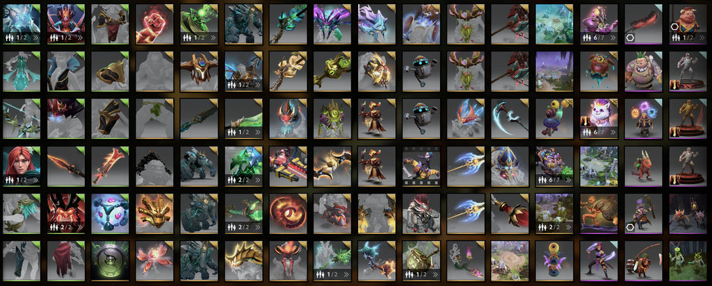Open the pink pig courier item
The height and width of the screenshot is (286, 712).
[x=688, y=24]
